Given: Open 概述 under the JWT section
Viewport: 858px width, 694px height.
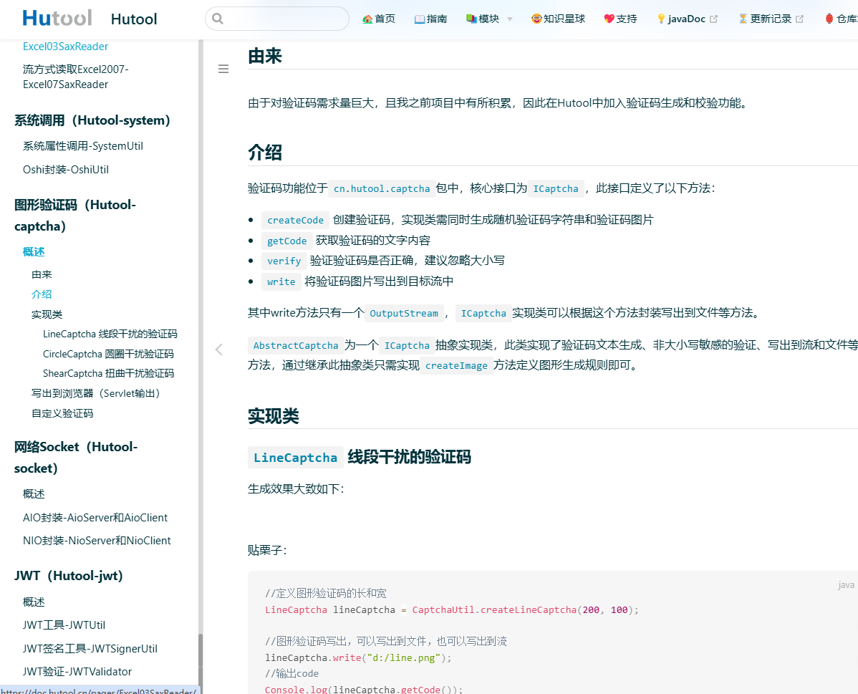Looking at the screenshot, I should [34, 602].
